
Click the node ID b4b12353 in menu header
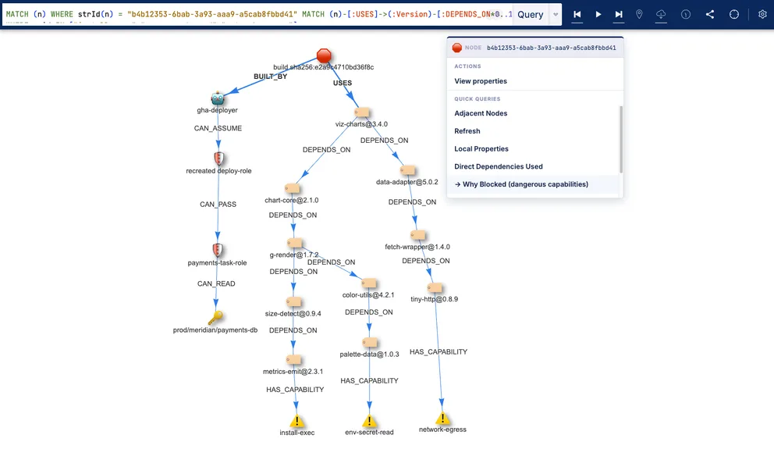(552, 48)
